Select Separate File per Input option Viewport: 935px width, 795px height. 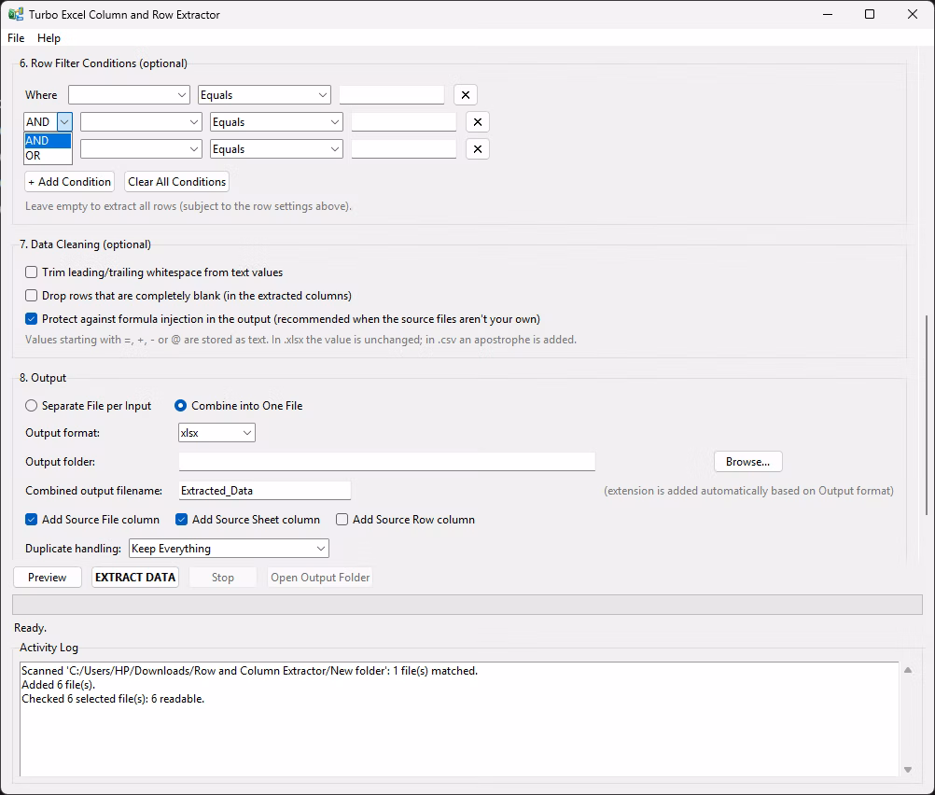point(31,406)
